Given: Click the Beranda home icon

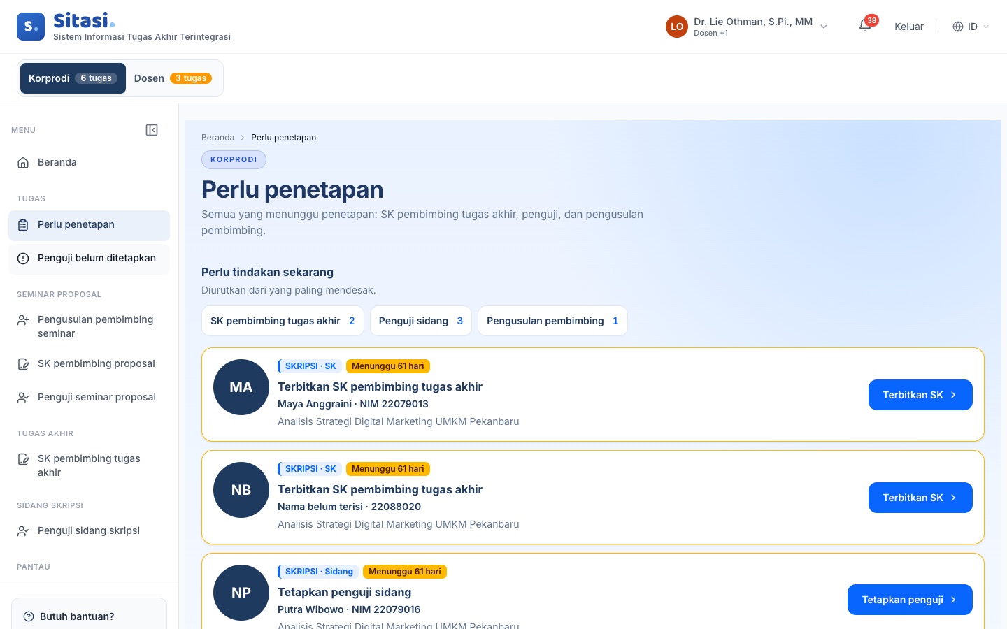Looking at the screenshot, I should coord(23,163).
